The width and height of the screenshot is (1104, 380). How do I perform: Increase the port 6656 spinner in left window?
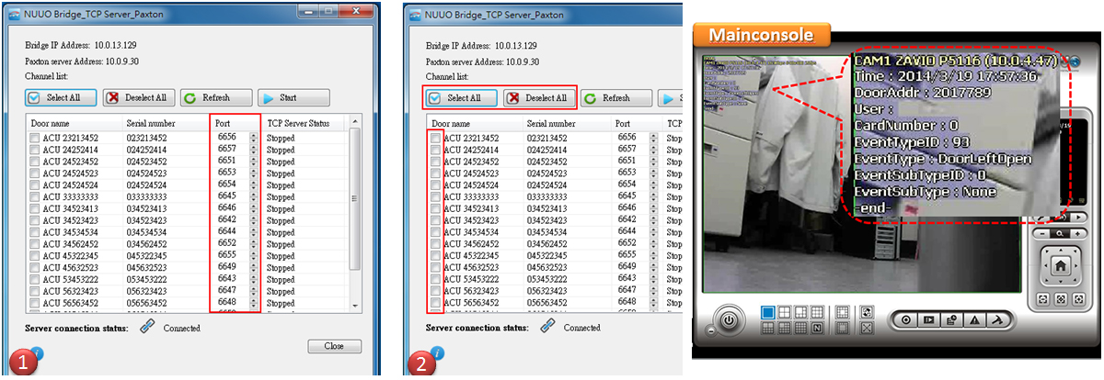click(x=253, y=134)
